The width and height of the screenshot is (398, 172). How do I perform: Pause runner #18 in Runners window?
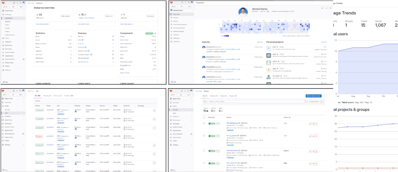pyautogui.click(x=313, y=124)
